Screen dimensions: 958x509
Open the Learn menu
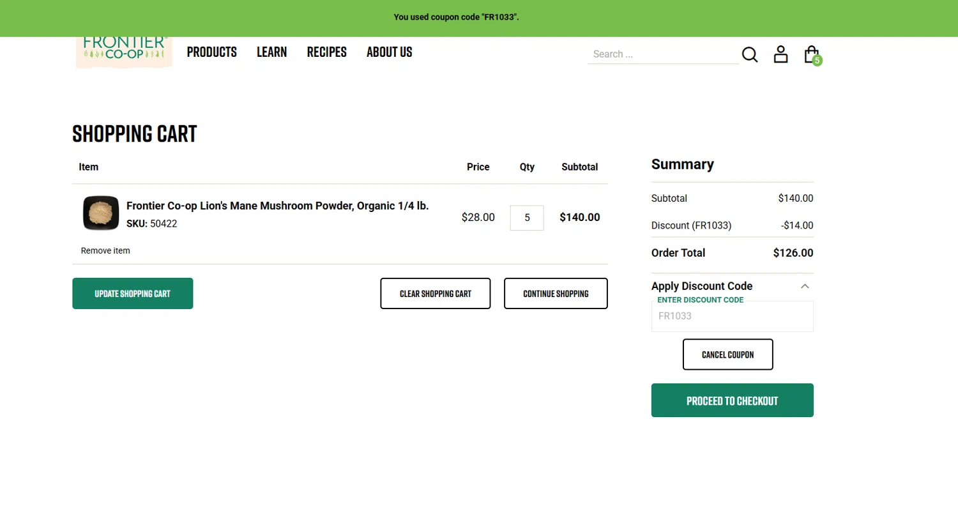[271, 52]
